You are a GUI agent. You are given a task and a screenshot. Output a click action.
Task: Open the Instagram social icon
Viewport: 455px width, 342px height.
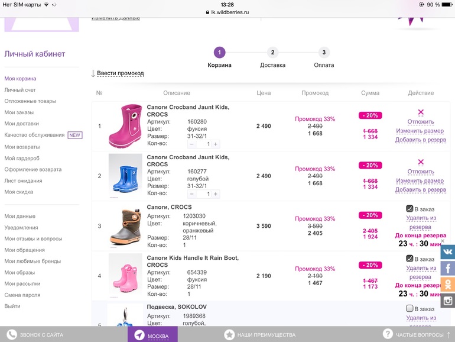point(448,301)
